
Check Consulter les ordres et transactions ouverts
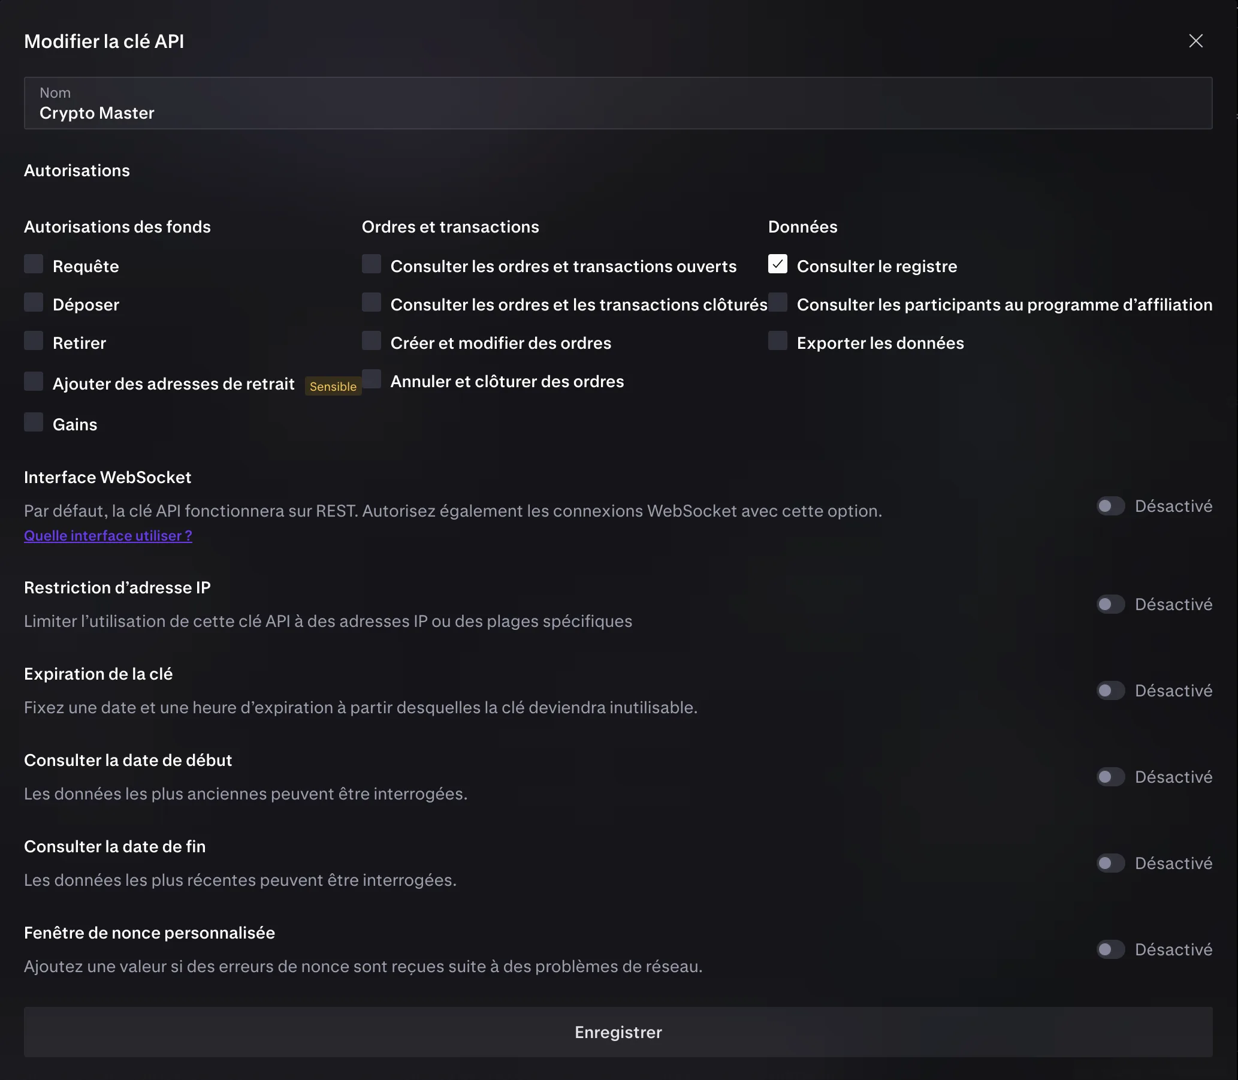[372, 264]
